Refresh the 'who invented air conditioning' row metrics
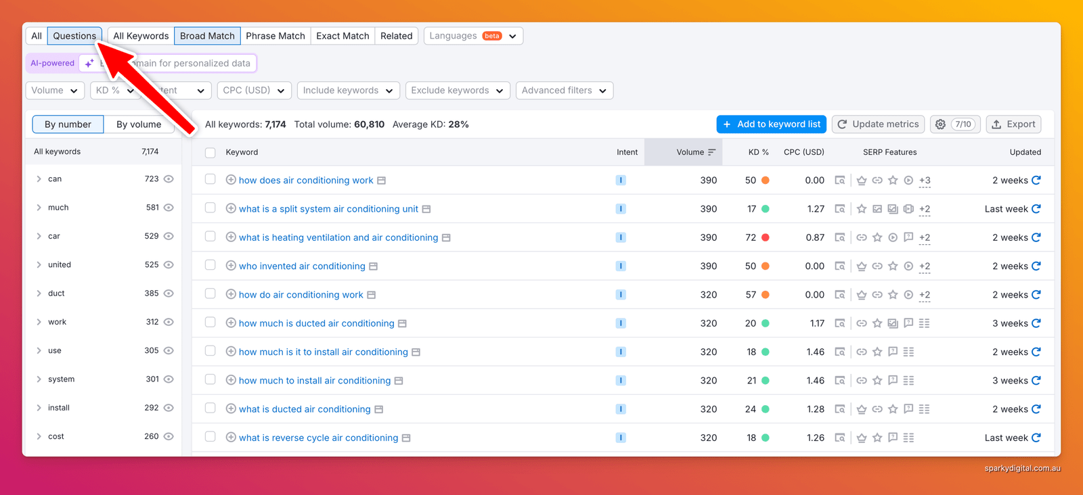 [1036, 266]
